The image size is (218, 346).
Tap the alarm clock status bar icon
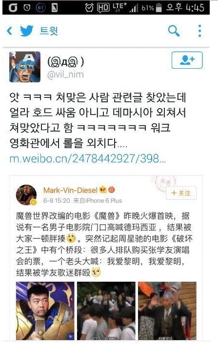coord(89,8)
